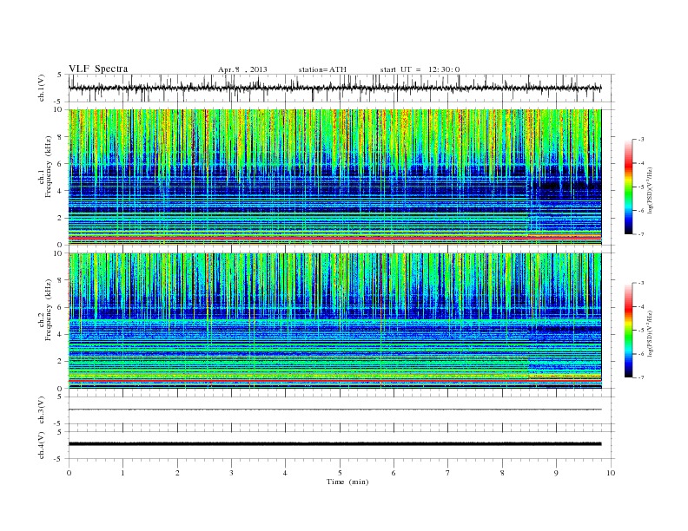Click the 'station=ATH' header label
This screenshot has width=688, height=531.
pos(322,69)
